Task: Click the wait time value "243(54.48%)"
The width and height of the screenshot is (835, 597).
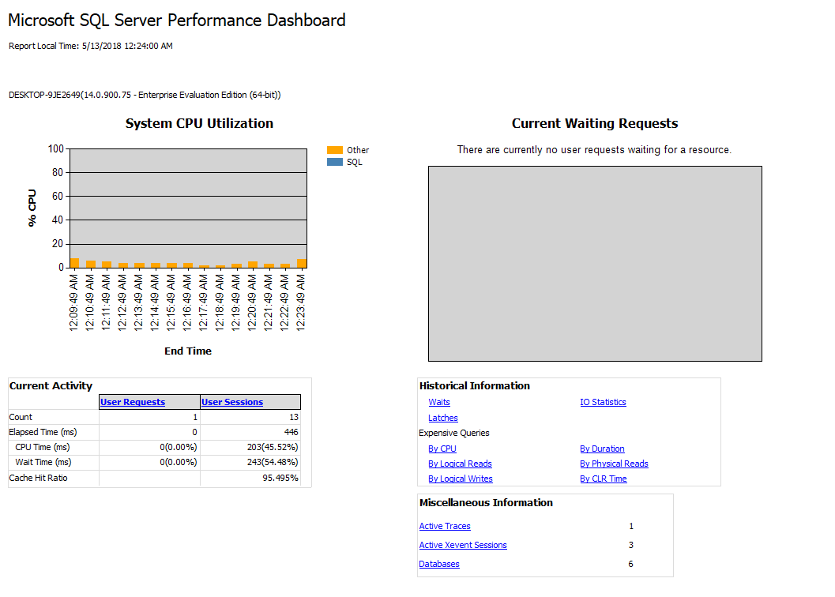Action: [273, 462]
